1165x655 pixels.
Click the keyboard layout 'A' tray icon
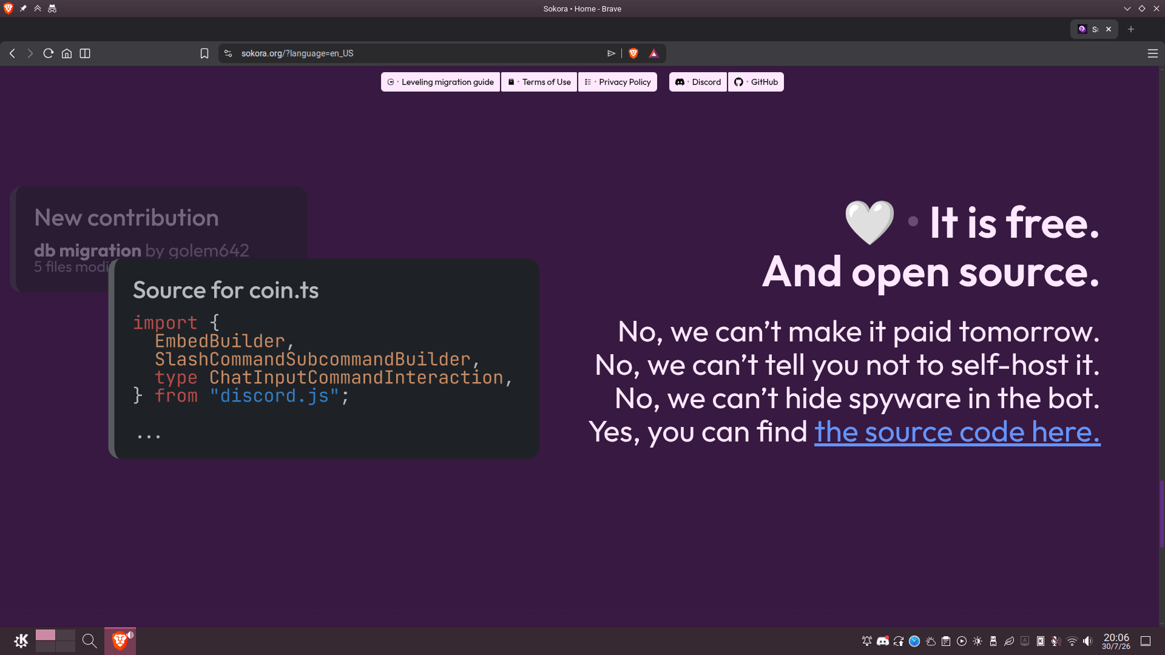[x=1025, y=641]
